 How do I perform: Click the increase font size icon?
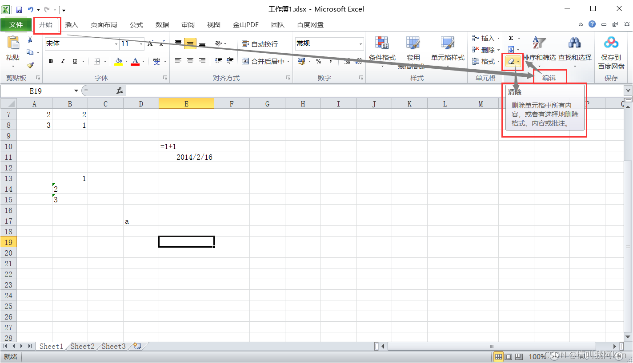tap(151, 43)
